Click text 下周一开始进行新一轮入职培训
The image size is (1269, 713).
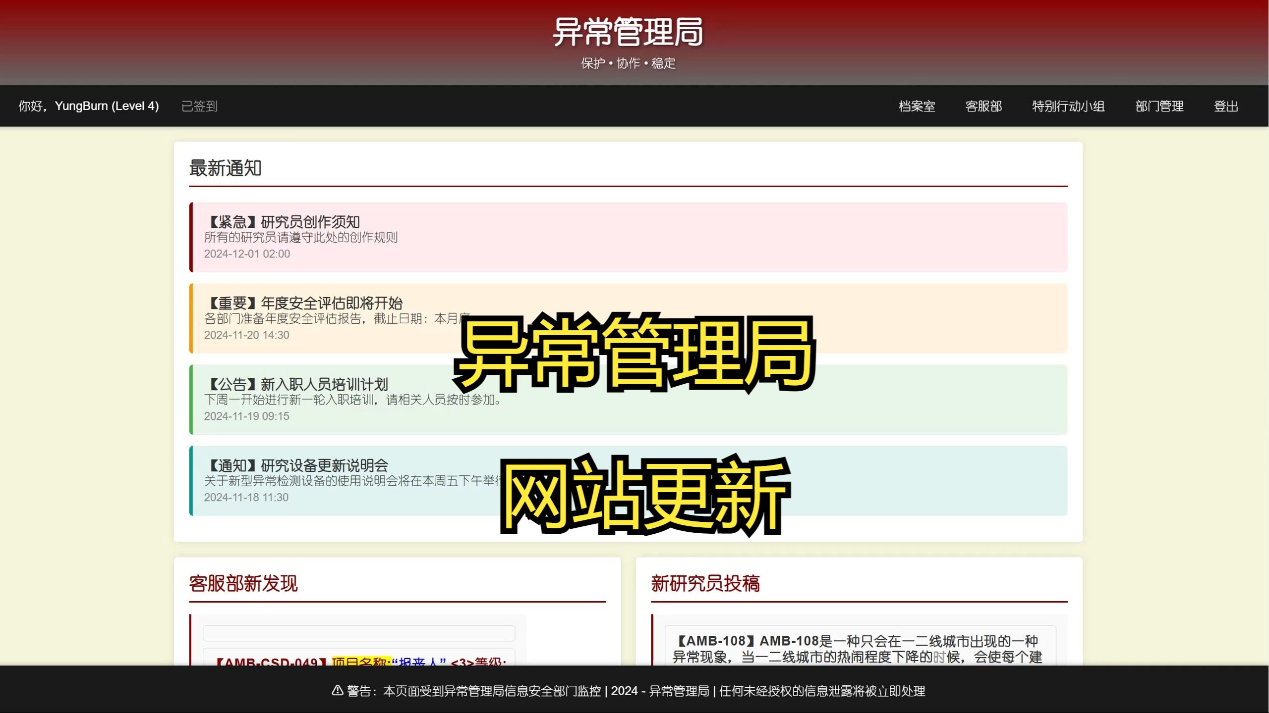click(289, 400)
